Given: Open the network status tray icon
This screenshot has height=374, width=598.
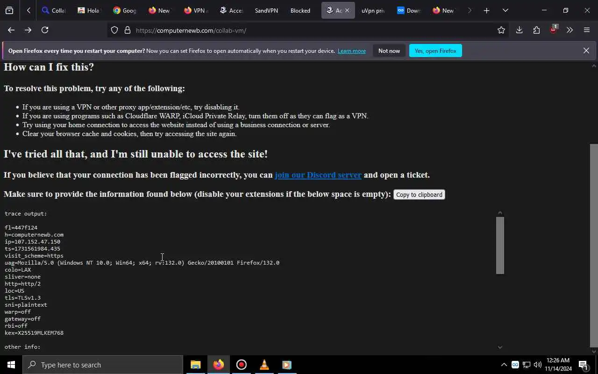Looking at the screenshot, I should pyautogui.click(x=527, y=365).
